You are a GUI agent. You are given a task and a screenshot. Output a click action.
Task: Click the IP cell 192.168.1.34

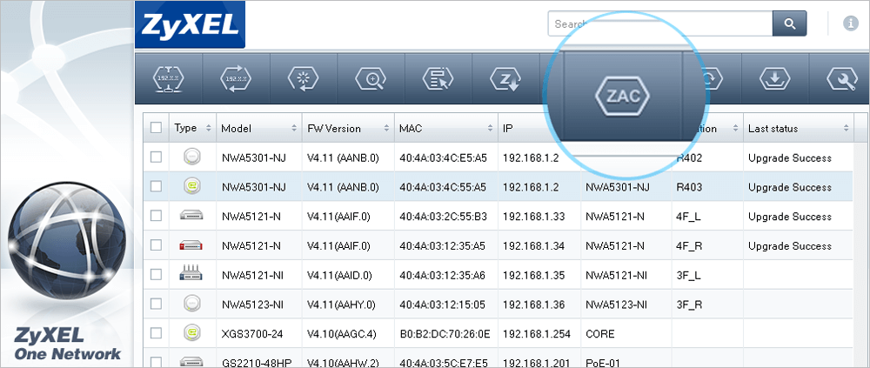click(x=533, y=246)
